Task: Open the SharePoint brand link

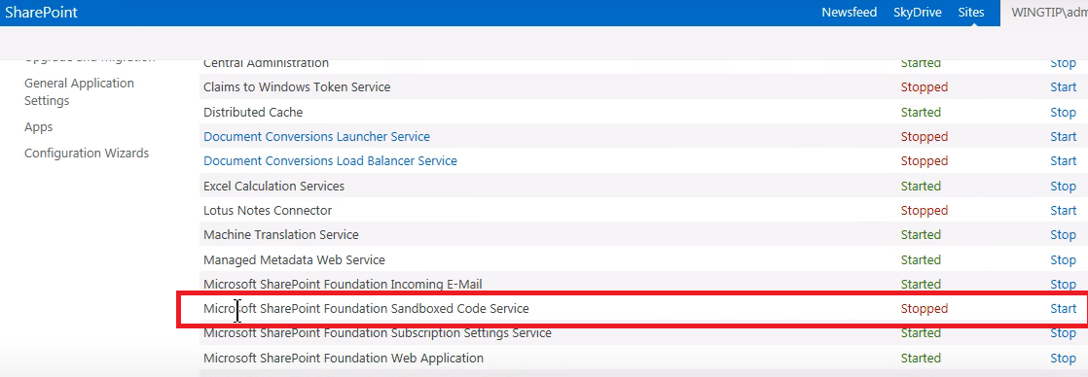Action: pos(42,13)
